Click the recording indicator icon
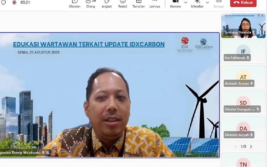 [14, 2]
